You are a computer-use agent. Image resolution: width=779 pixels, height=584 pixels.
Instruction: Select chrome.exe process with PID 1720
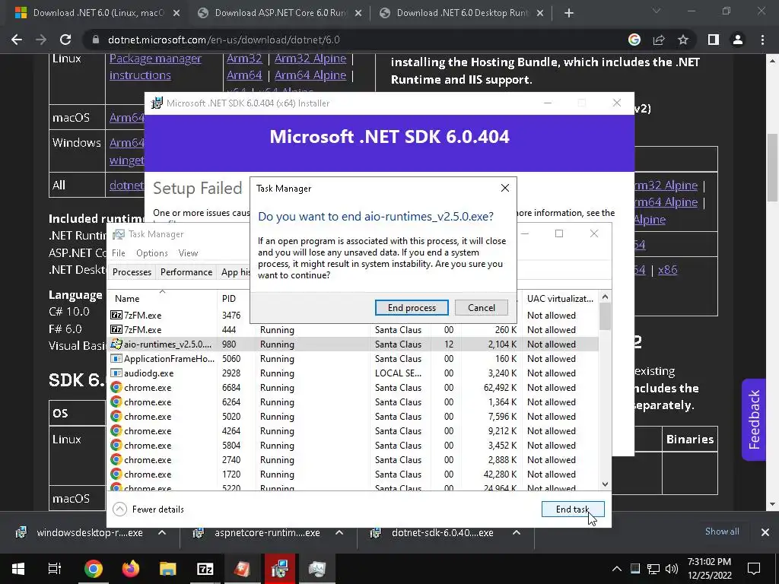tap(353, 474)
